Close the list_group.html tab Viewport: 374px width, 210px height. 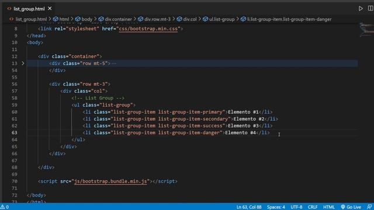50,9
